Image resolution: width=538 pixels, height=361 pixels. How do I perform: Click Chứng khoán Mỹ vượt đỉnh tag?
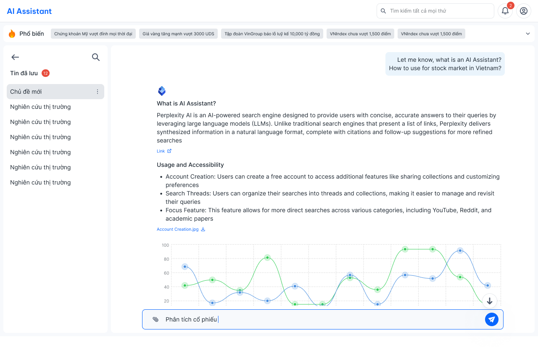[x=93, y=34]
